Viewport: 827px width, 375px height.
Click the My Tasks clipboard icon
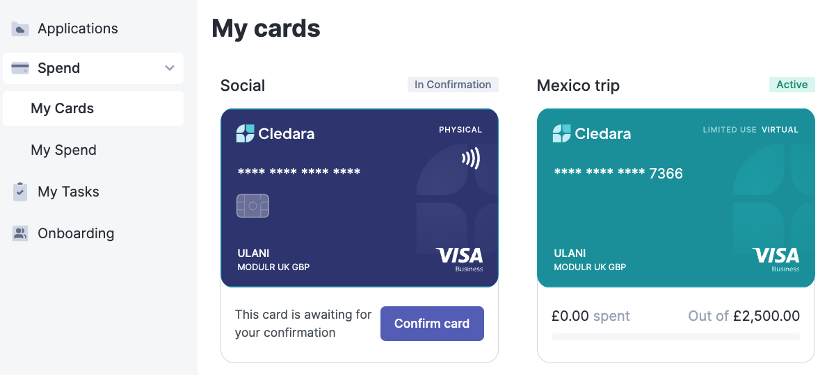pyautogui.click(x=20, y=192)
